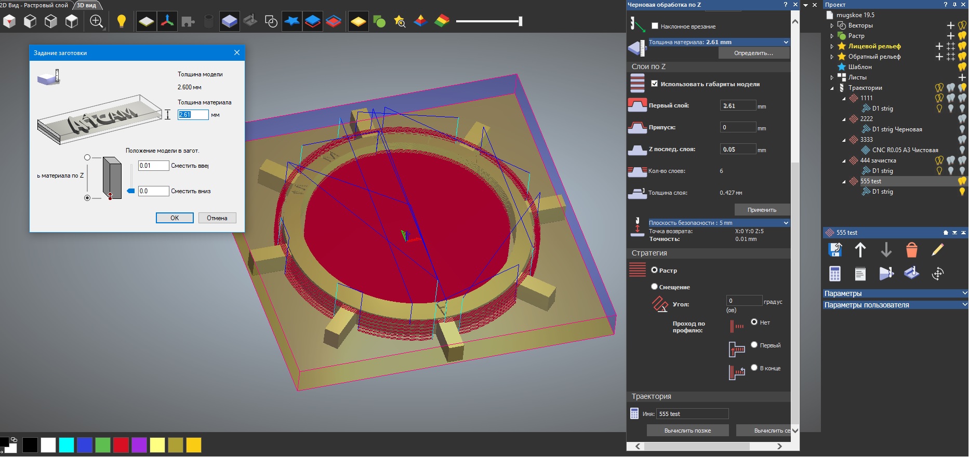Click the save toolpath floppy disk icon
Viewport: 969px width, 457px height.
click(x=835, y=250)
